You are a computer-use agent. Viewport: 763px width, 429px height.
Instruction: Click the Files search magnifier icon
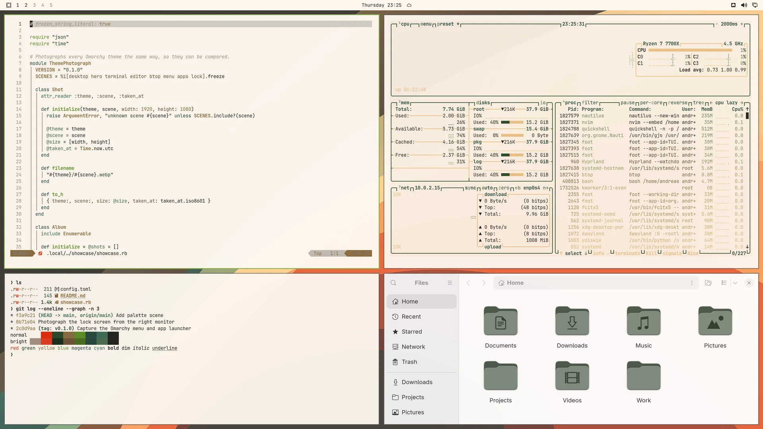point(393,283)
